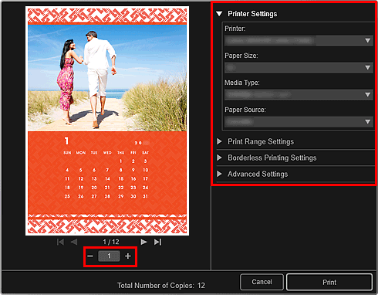Viewport: 378px width, 295px height.
Task: Click the Total Number of Copies text
Action: point(161,285)
